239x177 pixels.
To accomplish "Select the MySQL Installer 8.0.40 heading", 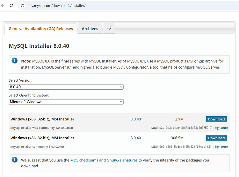I will point(39,46).
